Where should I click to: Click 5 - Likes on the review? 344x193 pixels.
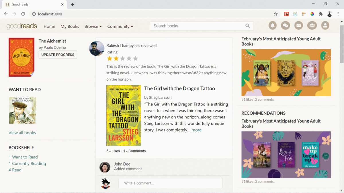tap(113, 151)
